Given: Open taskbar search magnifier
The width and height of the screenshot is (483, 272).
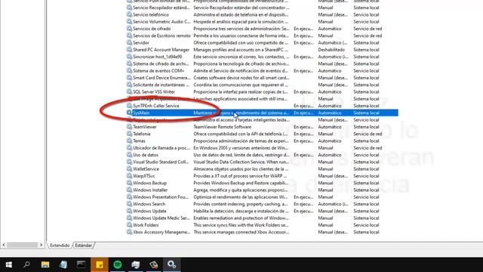Looking at the screenshot, I should click(x=27, y=264).
